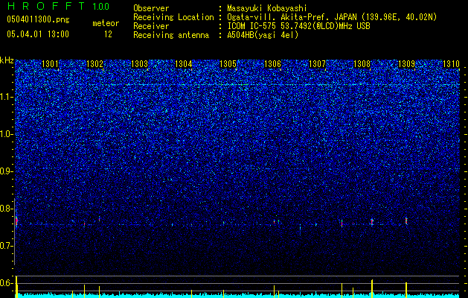Click the meteor count label
Screen dimensions: 468x298
tap(106, 23)
